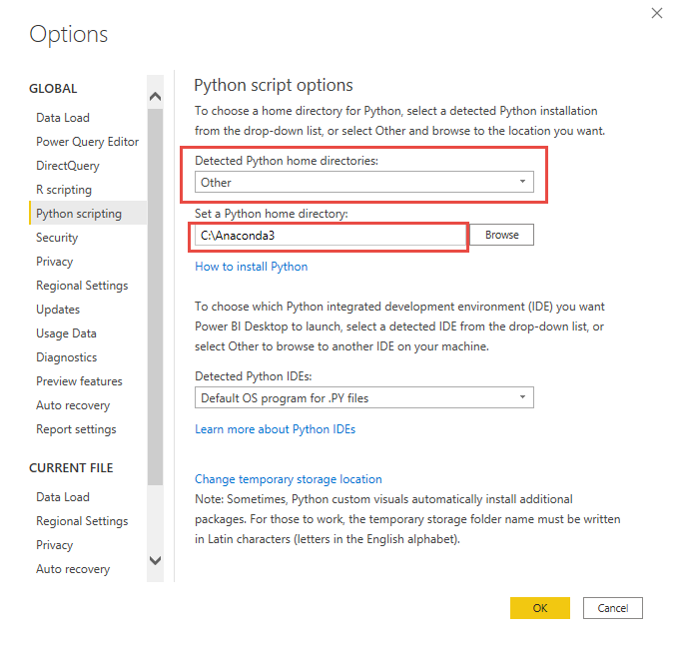Viewport: 673px width, 648px height.
Task: Click Change temporary storage location link
Action: (x=288, y=479)
